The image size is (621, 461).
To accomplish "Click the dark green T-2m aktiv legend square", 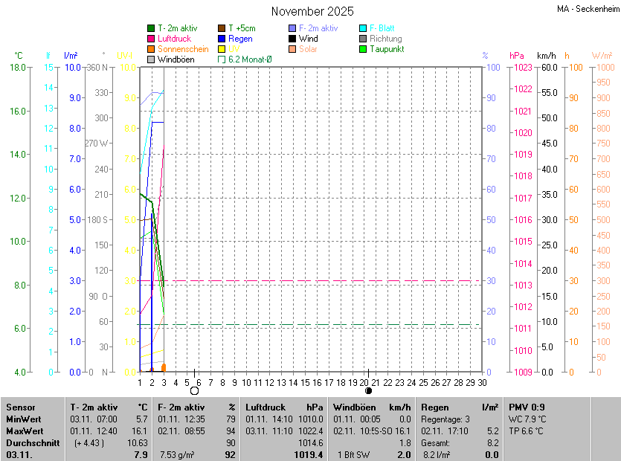I will point(151,28).
